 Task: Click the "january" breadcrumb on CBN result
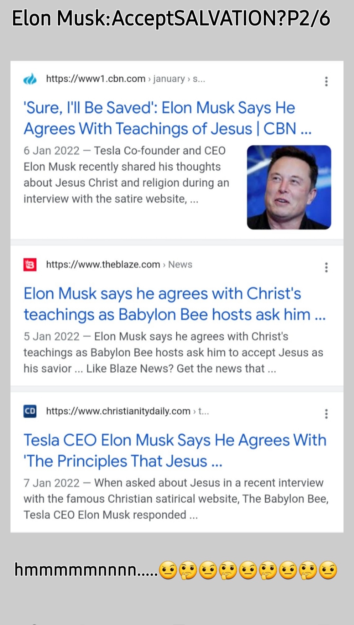click(x=169, y=79)
